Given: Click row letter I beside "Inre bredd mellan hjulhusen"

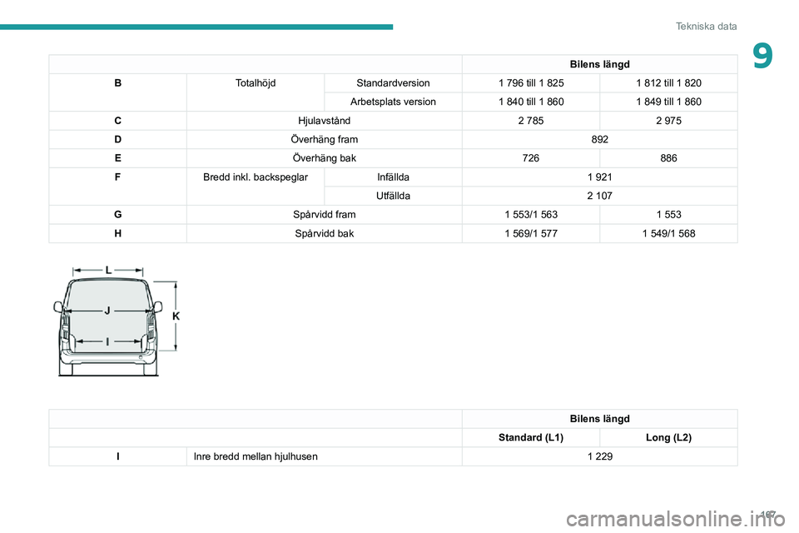Looking at the screenshot, I should (117, 456).
